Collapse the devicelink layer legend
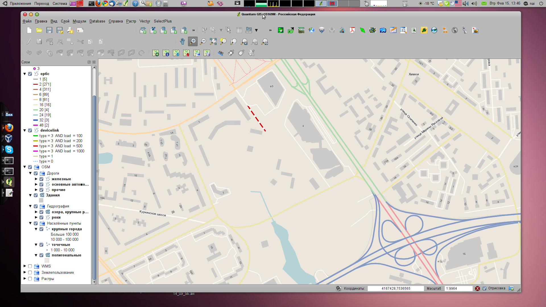Screen dimensions: 546x307 tap(25, 130)
